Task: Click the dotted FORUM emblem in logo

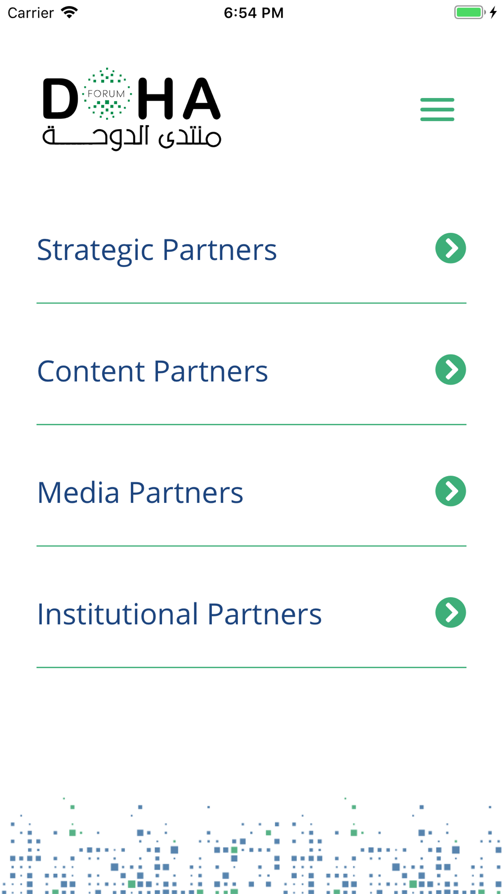Action: [107, 94]
